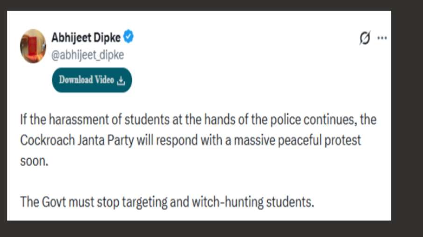
Task: Open the Grok slashed-circle icon
Action: click(x=365, y=38)
